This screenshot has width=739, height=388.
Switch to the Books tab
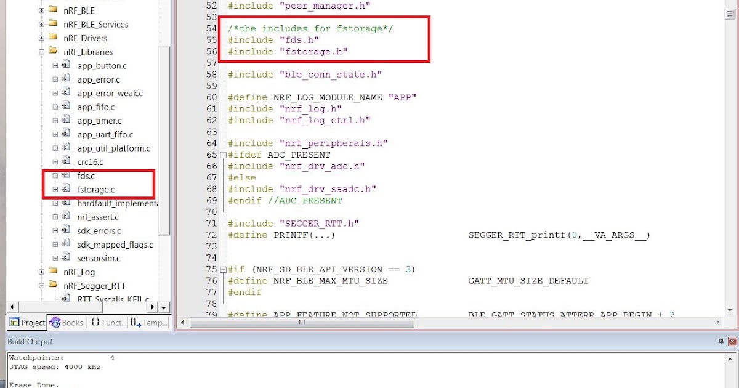[x=66, y=322]
